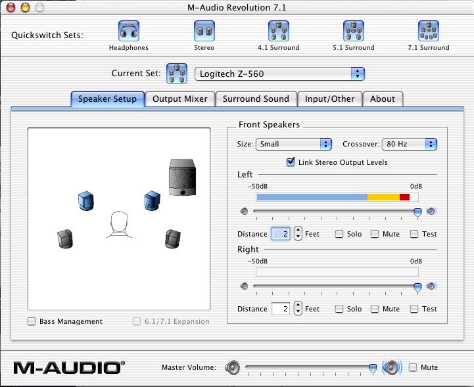Image resolution: width=474 pixels, height=387 pixels.
Task: Select the front left blue speaker
Action: coord(86,200)
